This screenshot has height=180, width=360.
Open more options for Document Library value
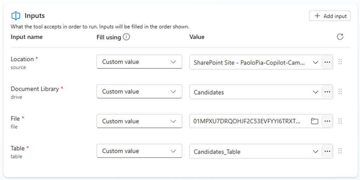click(x=327, y=92)
